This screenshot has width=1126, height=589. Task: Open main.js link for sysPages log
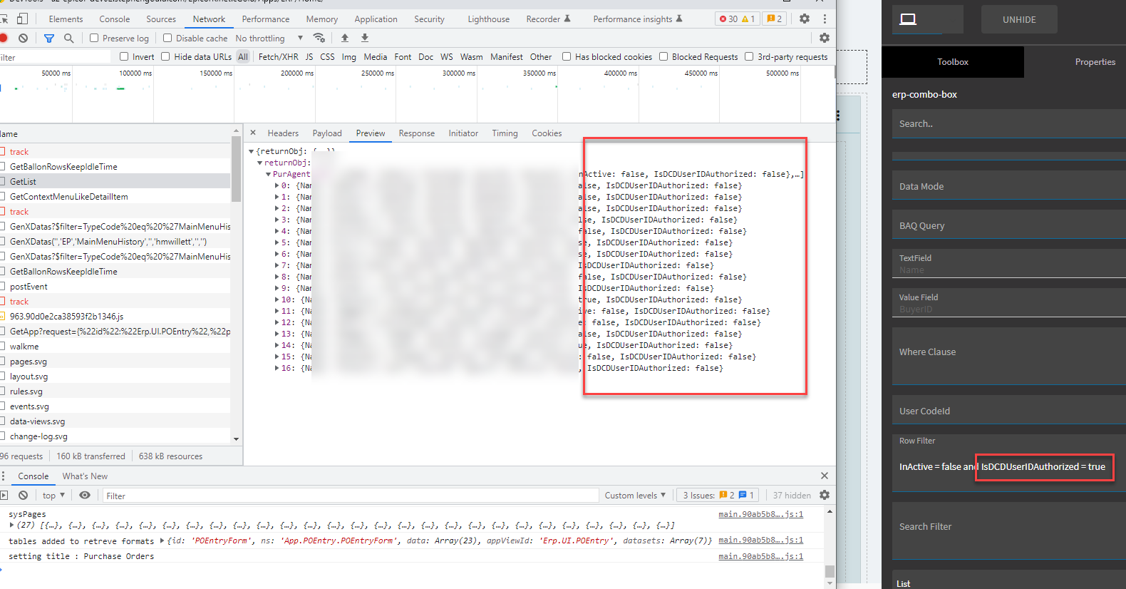pyautogui.click(x=760, y=514)
